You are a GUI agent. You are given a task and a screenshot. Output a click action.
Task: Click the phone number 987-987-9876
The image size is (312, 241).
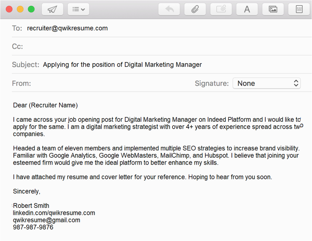pos(33,227)
